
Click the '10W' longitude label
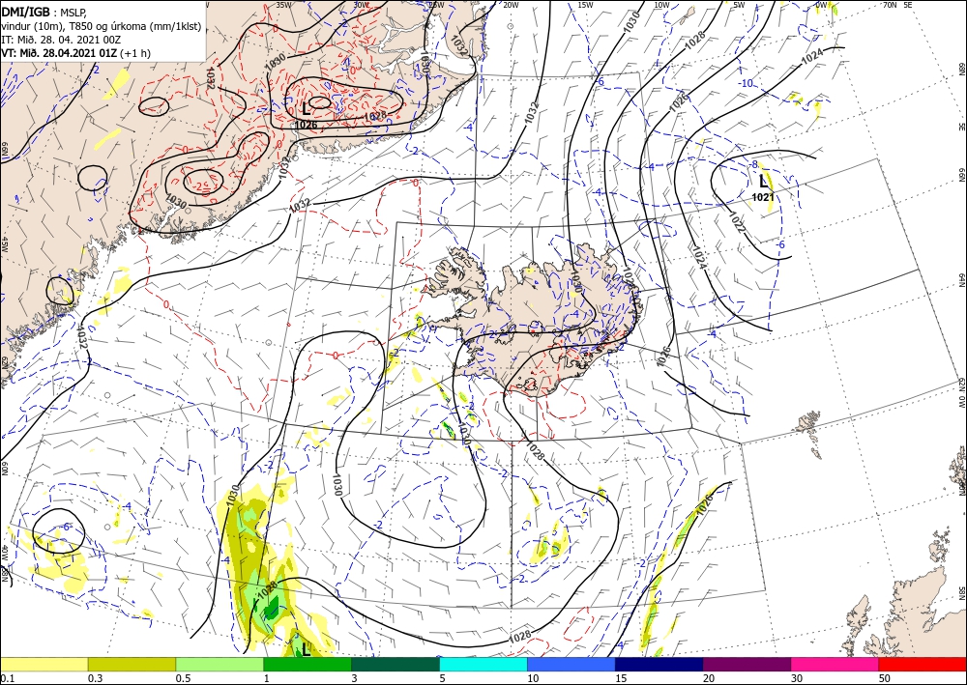(x=661, y=4)
